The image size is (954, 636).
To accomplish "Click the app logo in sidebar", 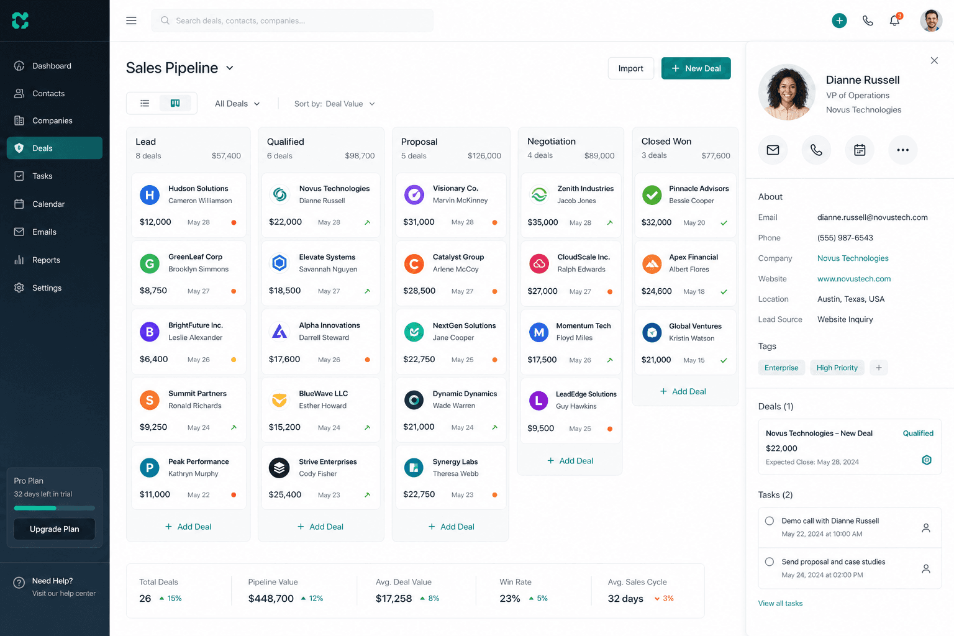I will (x=20, y=20).
